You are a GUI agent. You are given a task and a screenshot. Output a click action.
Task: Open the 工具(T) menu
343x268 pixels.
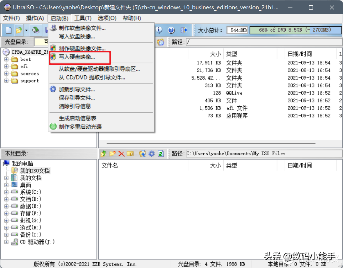pos(83,18)
